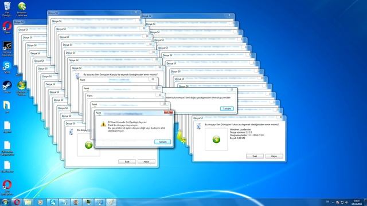Click Tamam in the file-not-found error dialog
The width and height of the screenshot is (367, 206).
pyautogui.click(x=227, y=109)
